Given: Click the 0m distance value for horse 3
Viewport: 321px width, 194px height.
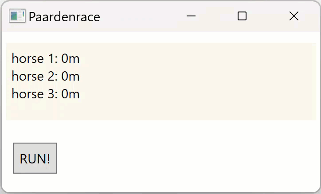Looking at the screenshot, I should [x=70, y=94].
